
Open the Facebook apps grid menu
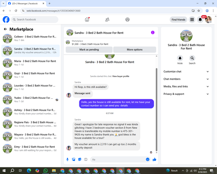[192, 20]
